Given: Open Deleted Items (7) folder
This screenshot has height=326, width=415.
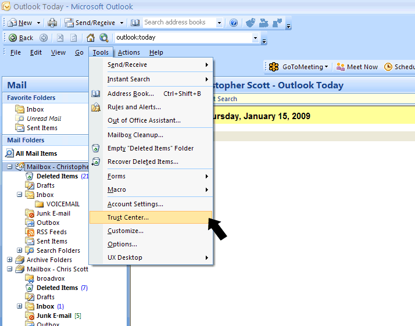Looking at the screenshot, I should tap(57, 288).
